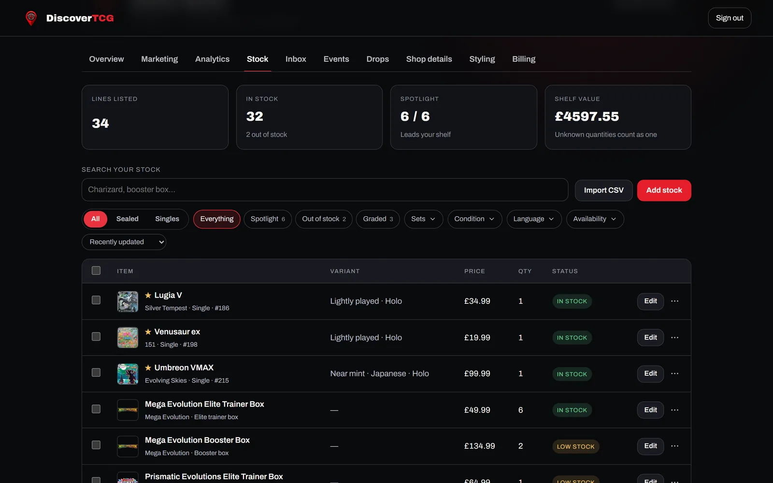Viewport: 773px width, 483px height.
Task: Apply the Spotlight 6 filter chip
Action: coord(268,219)
